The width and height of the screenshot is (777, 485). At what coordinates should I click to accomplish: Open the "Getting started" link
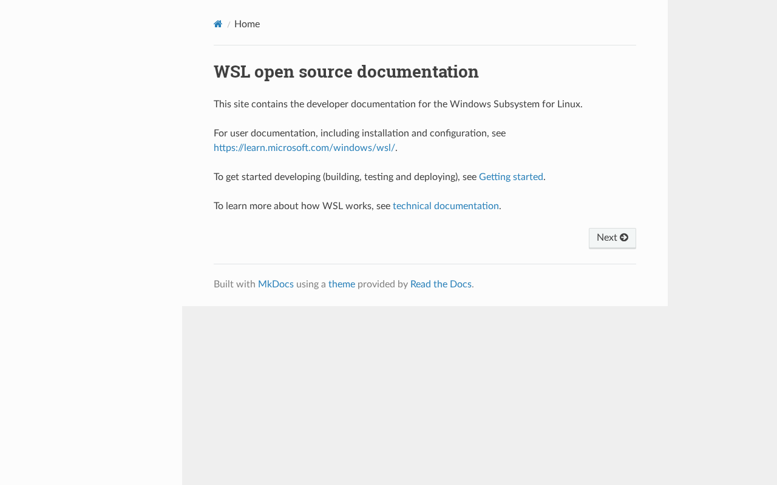click(x=511, y=177)
